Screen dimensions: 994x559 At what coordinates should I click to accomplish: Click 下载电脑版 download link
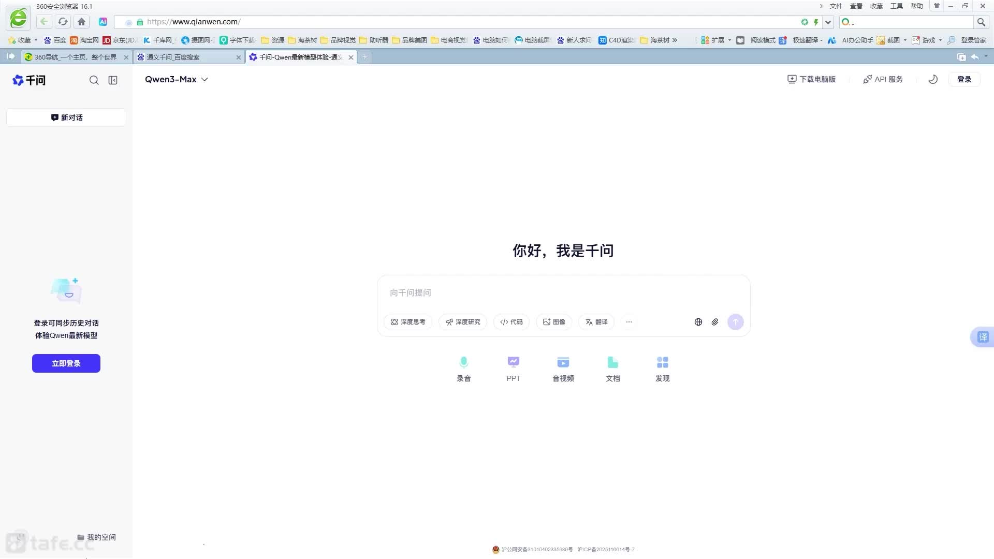point(811,79)
